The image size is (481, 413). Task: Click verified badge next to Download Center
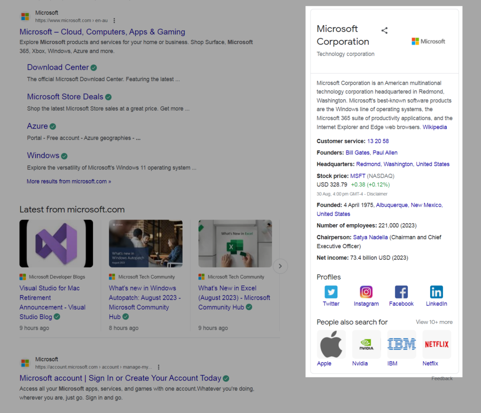coord(94,68)
